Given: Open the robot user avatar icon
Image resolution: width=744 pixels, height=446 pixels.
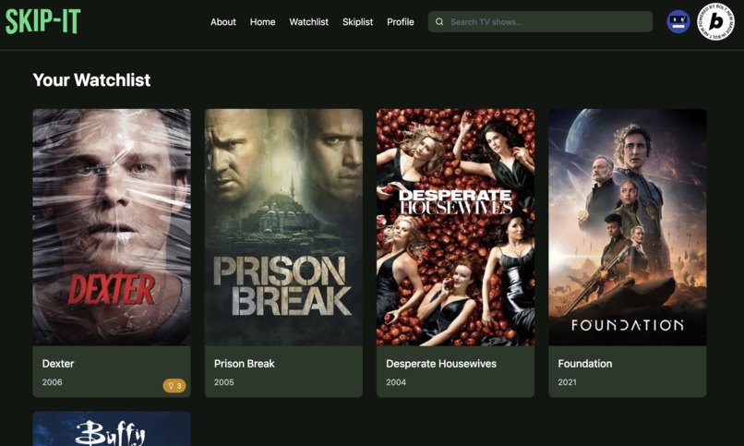Looking at the screenshot, I should [x=678, y=22].
